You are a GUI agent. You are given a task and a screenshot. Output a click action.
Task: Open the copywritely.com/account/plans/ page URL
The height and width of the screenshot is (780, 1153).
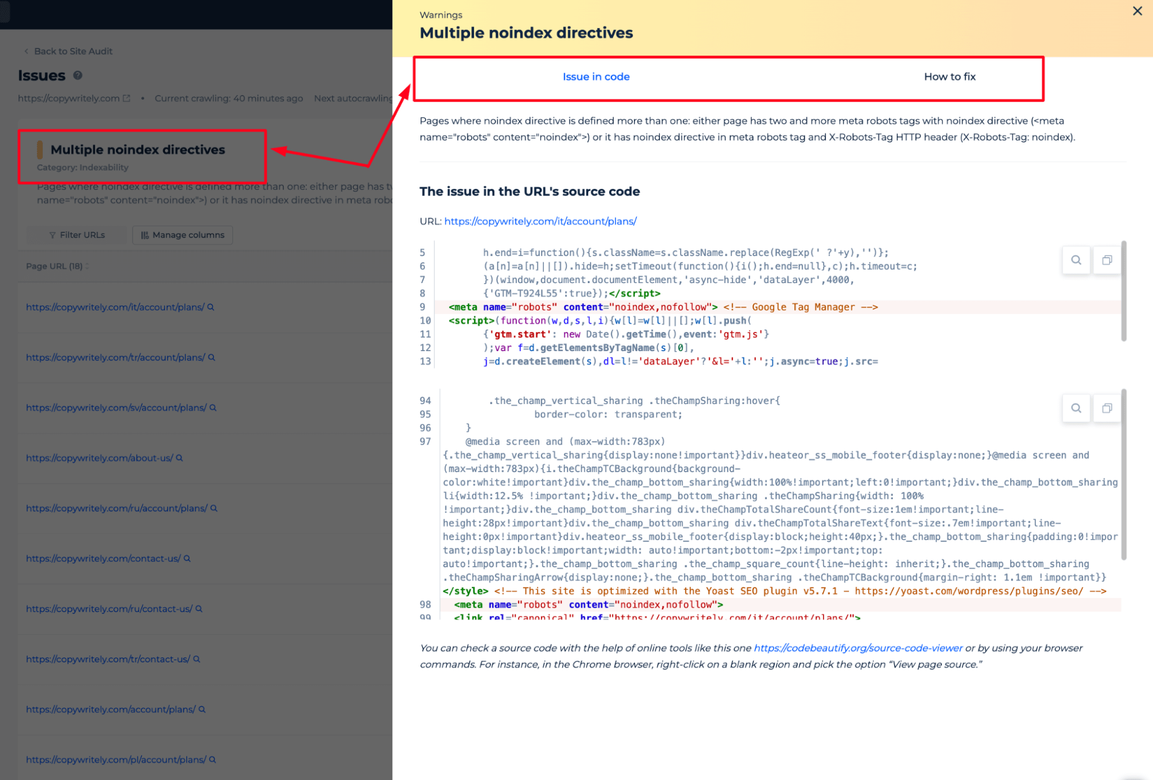[111, 709]
